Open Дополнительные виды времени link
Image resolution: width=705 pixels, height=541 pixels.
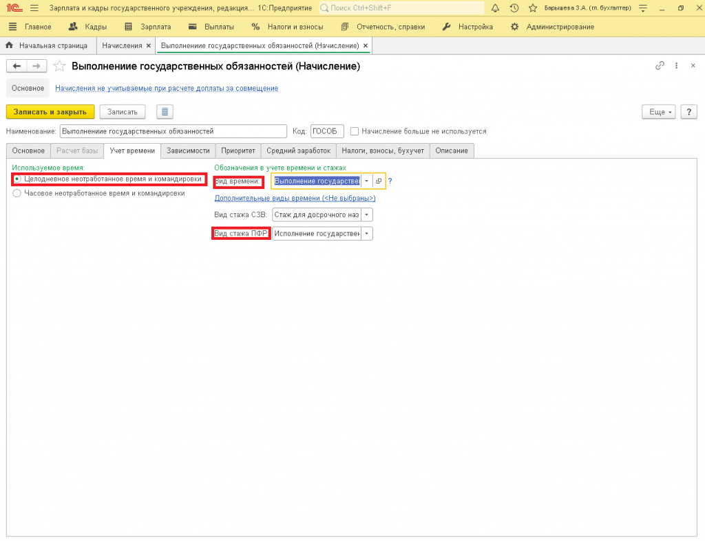coord(295,198)
